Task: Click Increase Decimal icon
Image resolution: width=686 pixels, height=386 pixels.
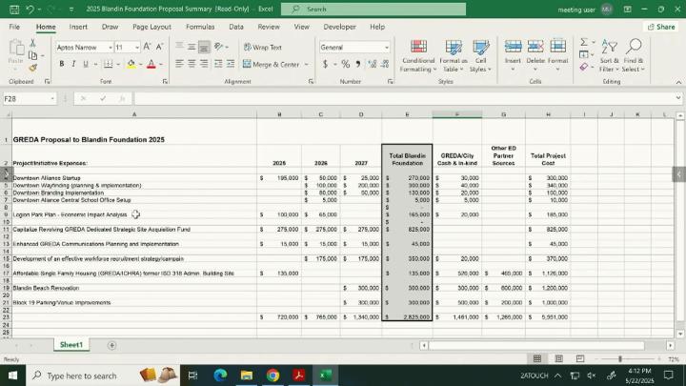Action: point(373,65)
